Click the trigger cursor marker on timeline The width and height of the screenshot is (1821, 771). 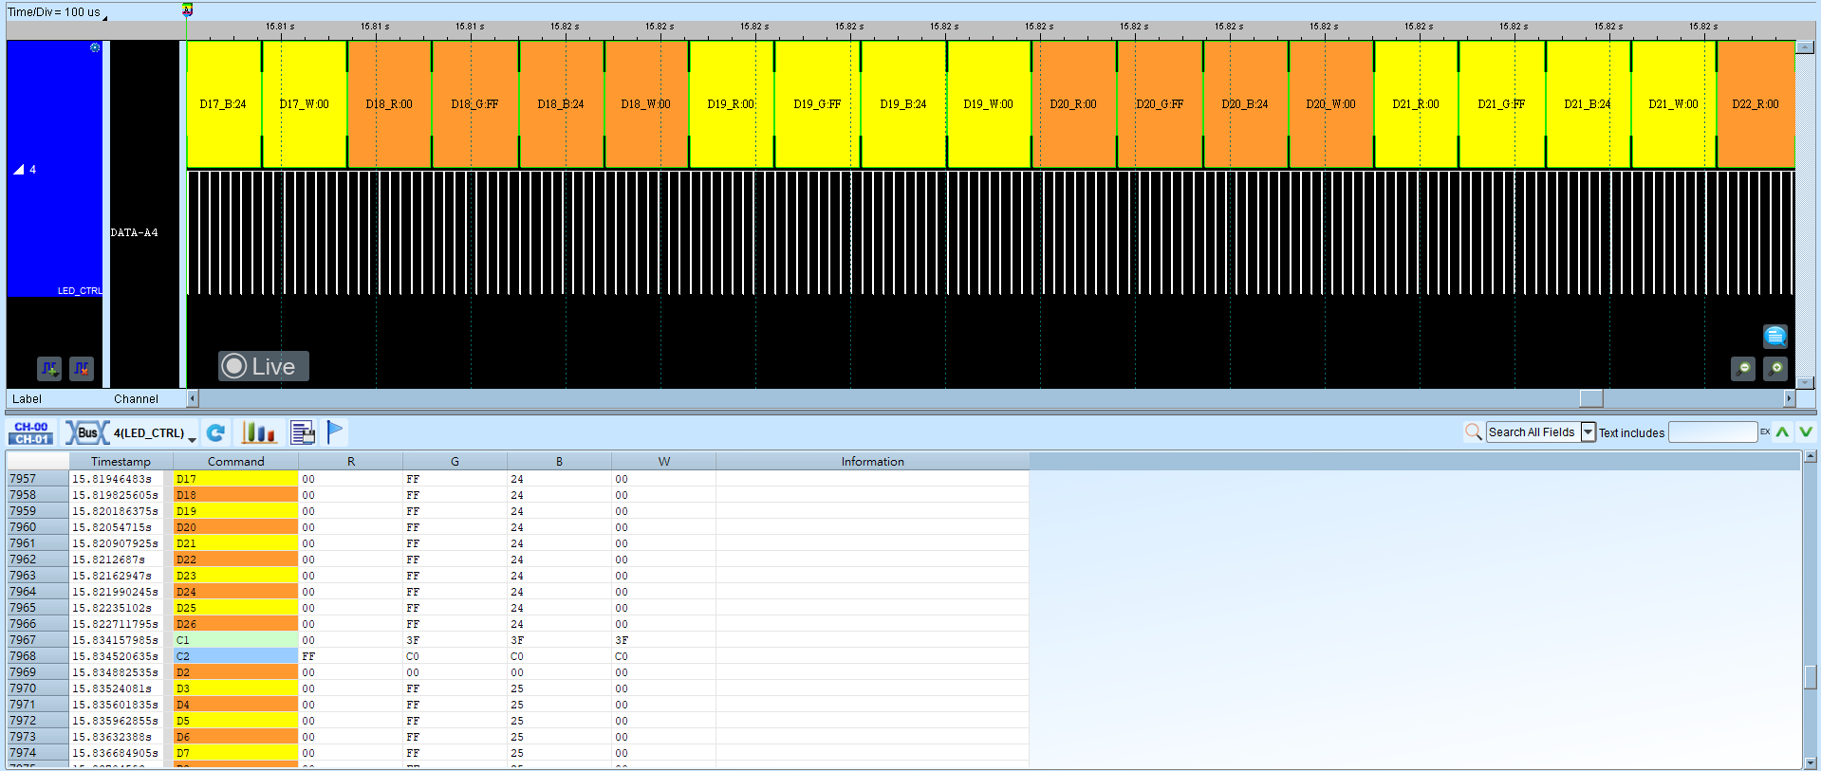(x=187, y=9)
